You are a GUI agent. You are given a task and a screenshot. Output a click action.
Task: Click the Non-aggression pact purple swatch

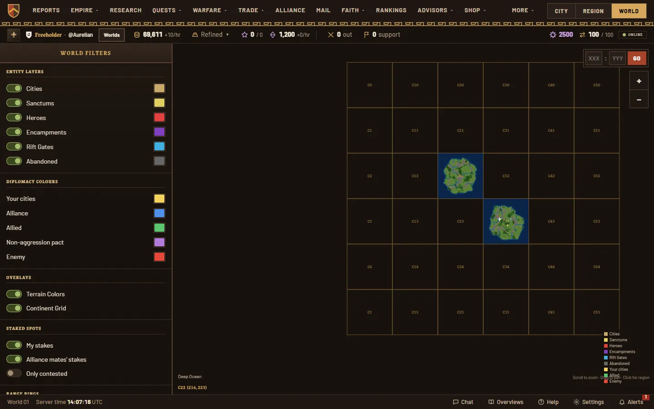tap(159, 242)
